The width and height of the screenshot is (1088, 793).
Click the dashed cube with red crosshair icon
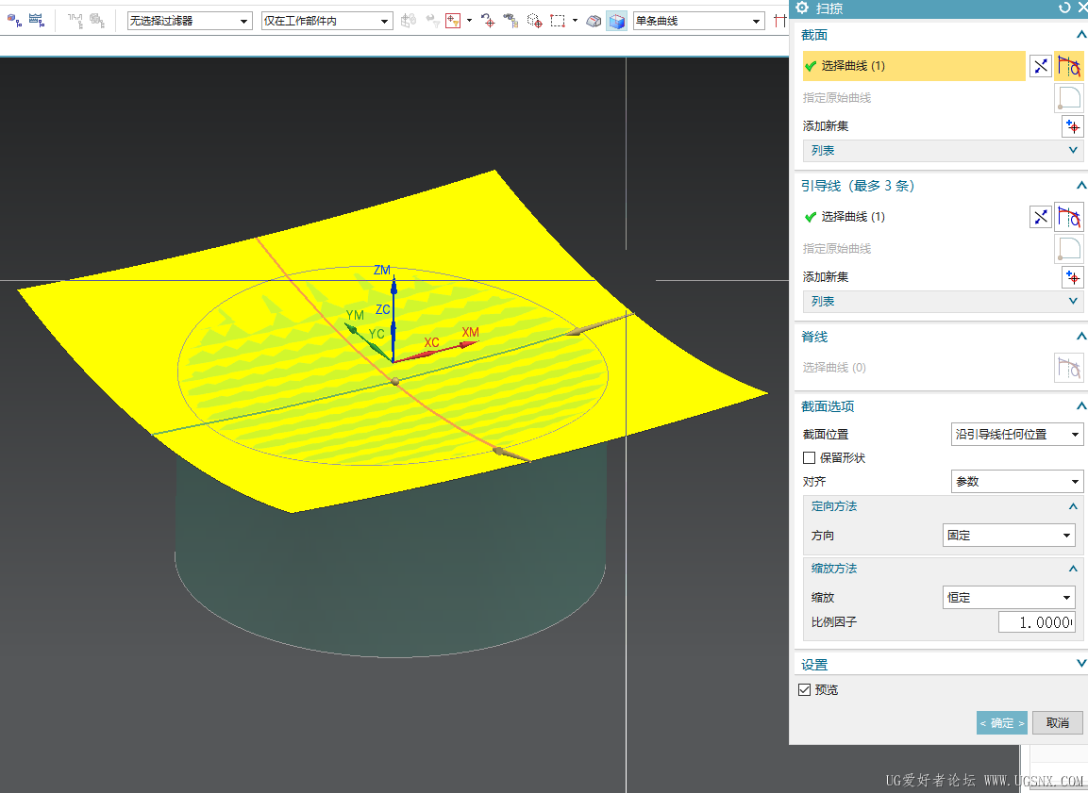tap(534, 21)
